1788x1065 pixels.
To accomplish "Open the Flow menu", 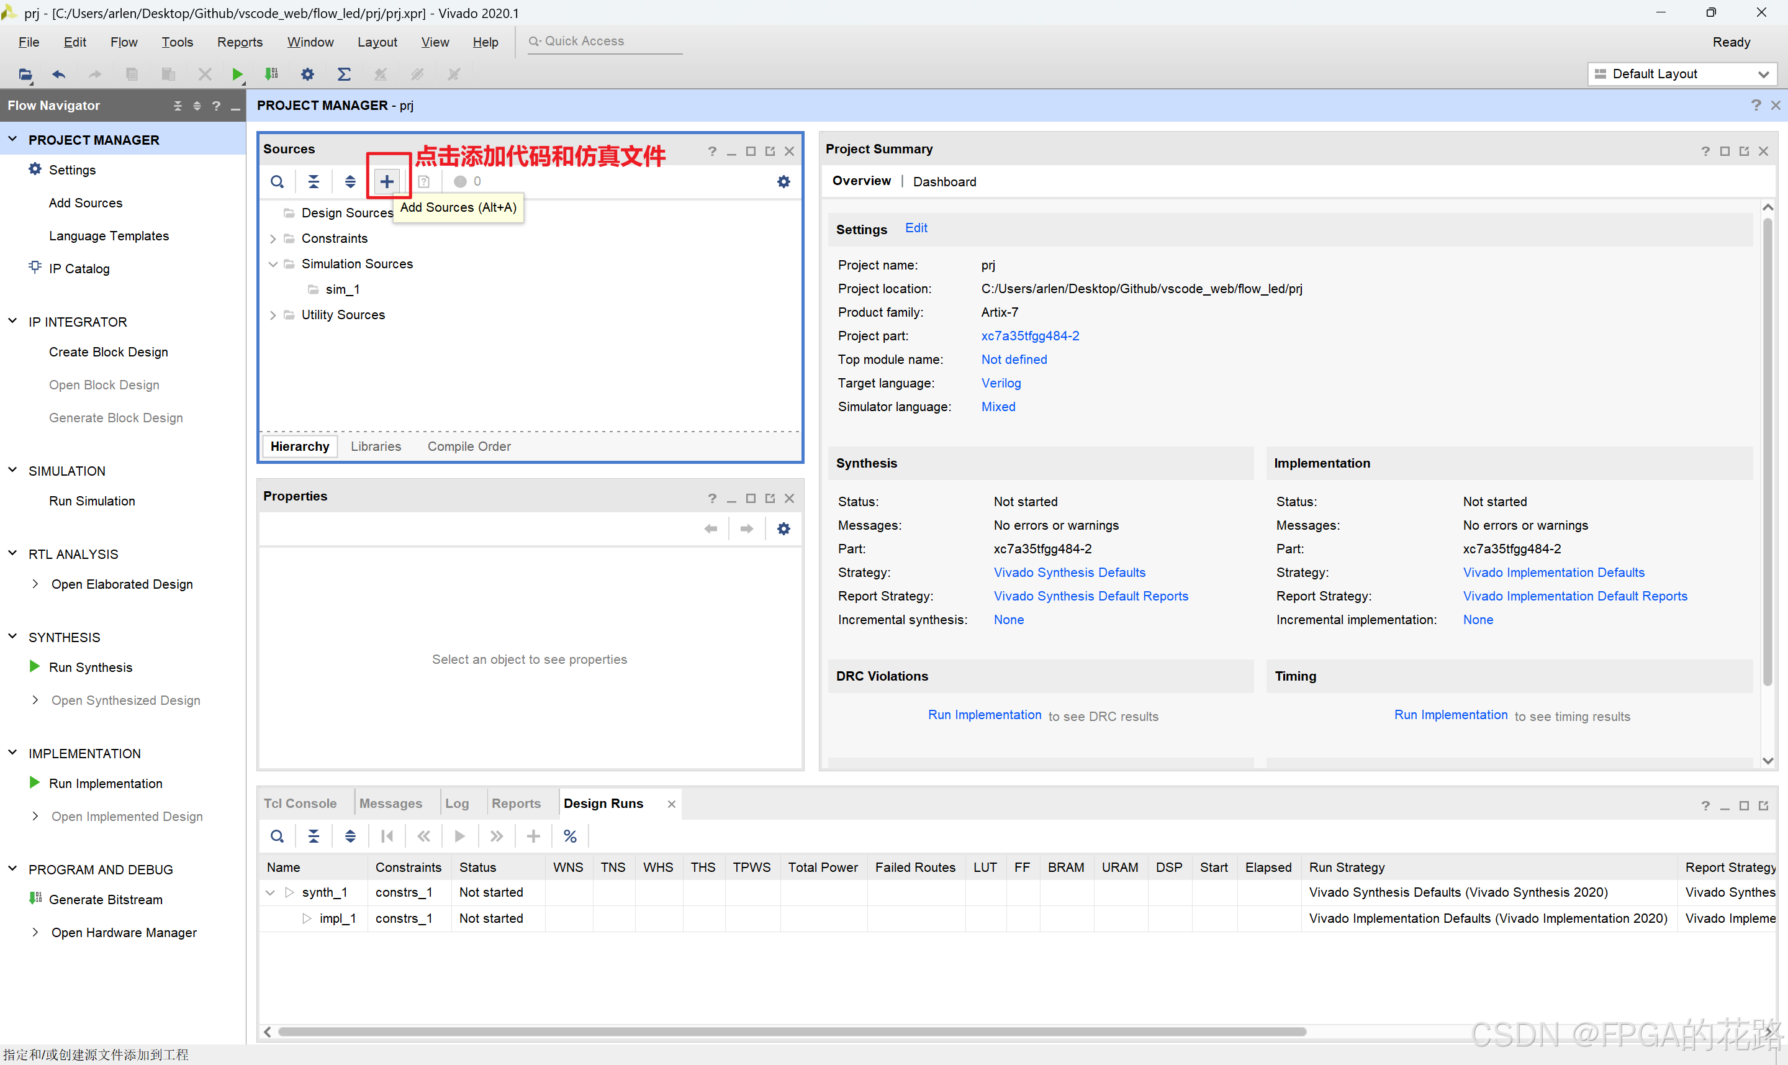I will tap(124, 42).
